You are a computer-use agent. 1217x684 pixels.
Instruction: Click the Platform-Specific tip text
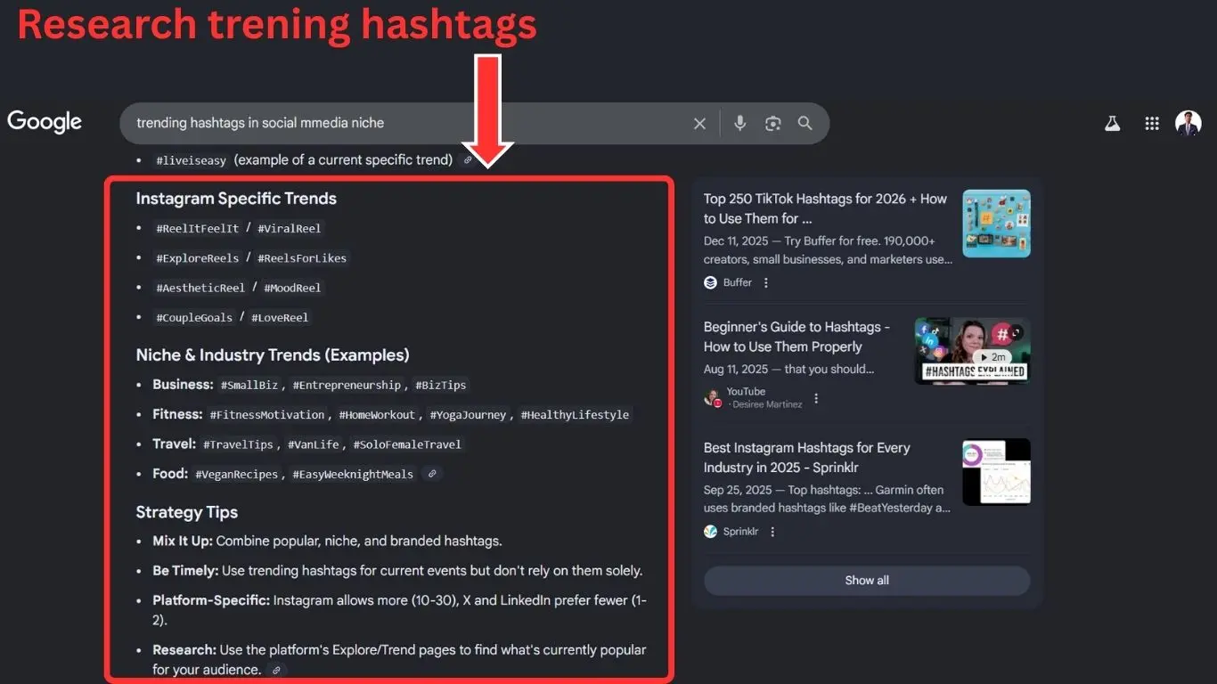click(400, 610)
